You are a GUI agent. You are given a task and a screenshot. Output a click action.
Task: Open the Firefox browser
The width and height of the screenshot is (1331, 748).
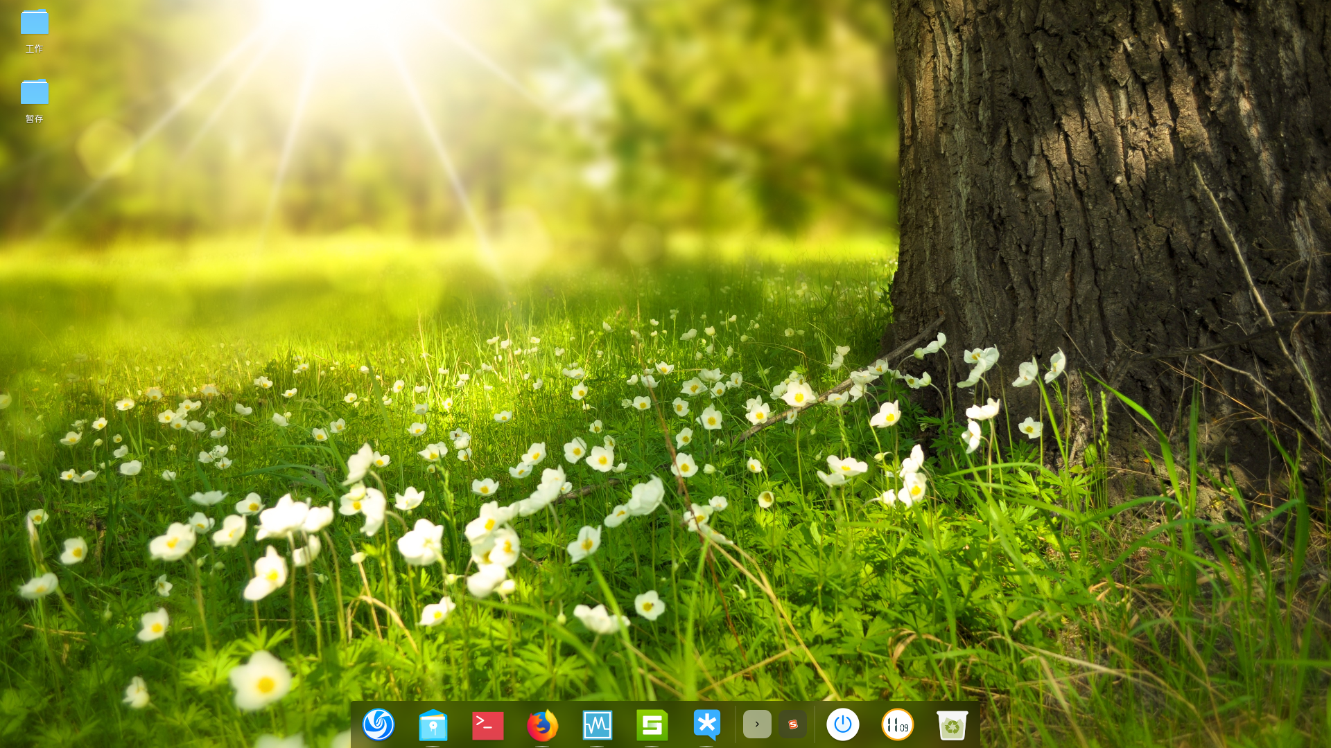pos(542,725)
